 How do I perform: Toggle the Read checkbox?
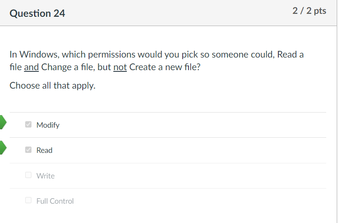coord(28,150)
